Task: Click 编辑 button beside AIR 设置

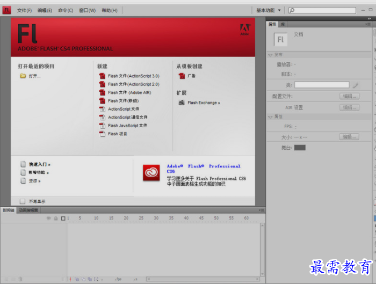Action: point(349,107)
